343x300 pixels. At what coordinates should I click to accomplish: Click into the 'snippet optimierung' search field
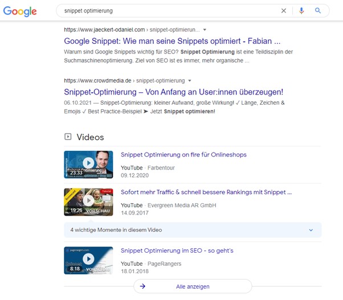click(x=165, y=11)
